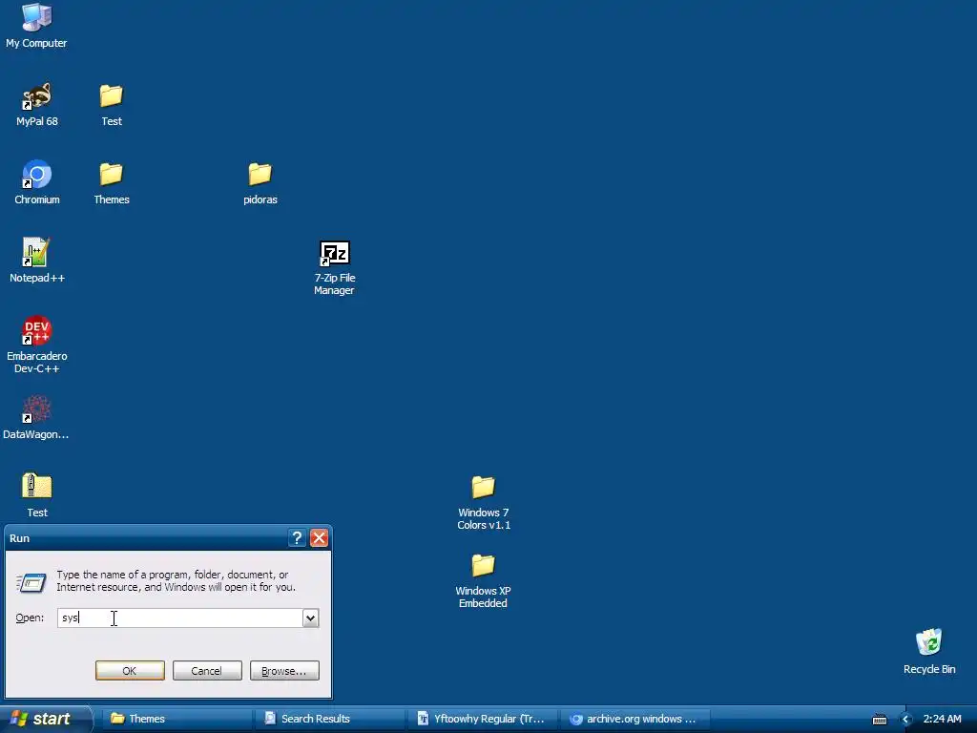Viewport: 977px width, 733px height.
Task: Click Cancel in the Run dialog
Action: coord(207,671)
